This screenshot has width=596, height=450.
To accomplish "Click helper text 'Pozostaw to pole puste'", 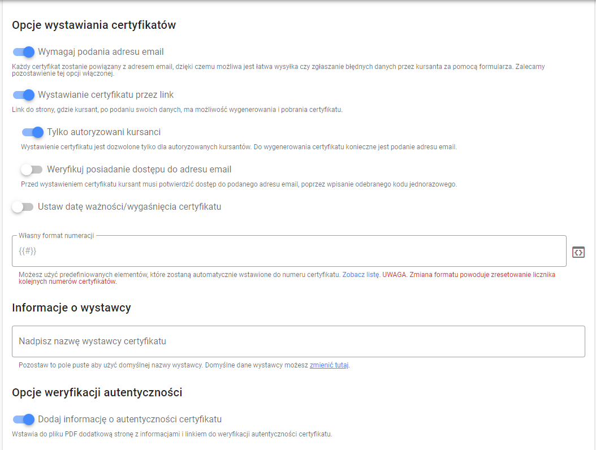I will (184, 365).
